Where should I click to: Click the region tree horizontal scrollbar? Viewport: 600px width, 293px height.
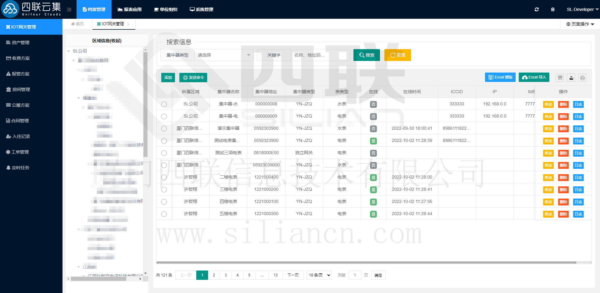click(x=98, y=279)
